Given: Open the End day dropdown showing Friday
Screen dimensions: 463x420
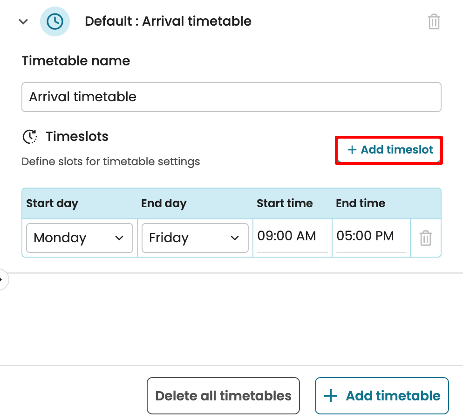Looking at the screenshot, I should [195, 238].
